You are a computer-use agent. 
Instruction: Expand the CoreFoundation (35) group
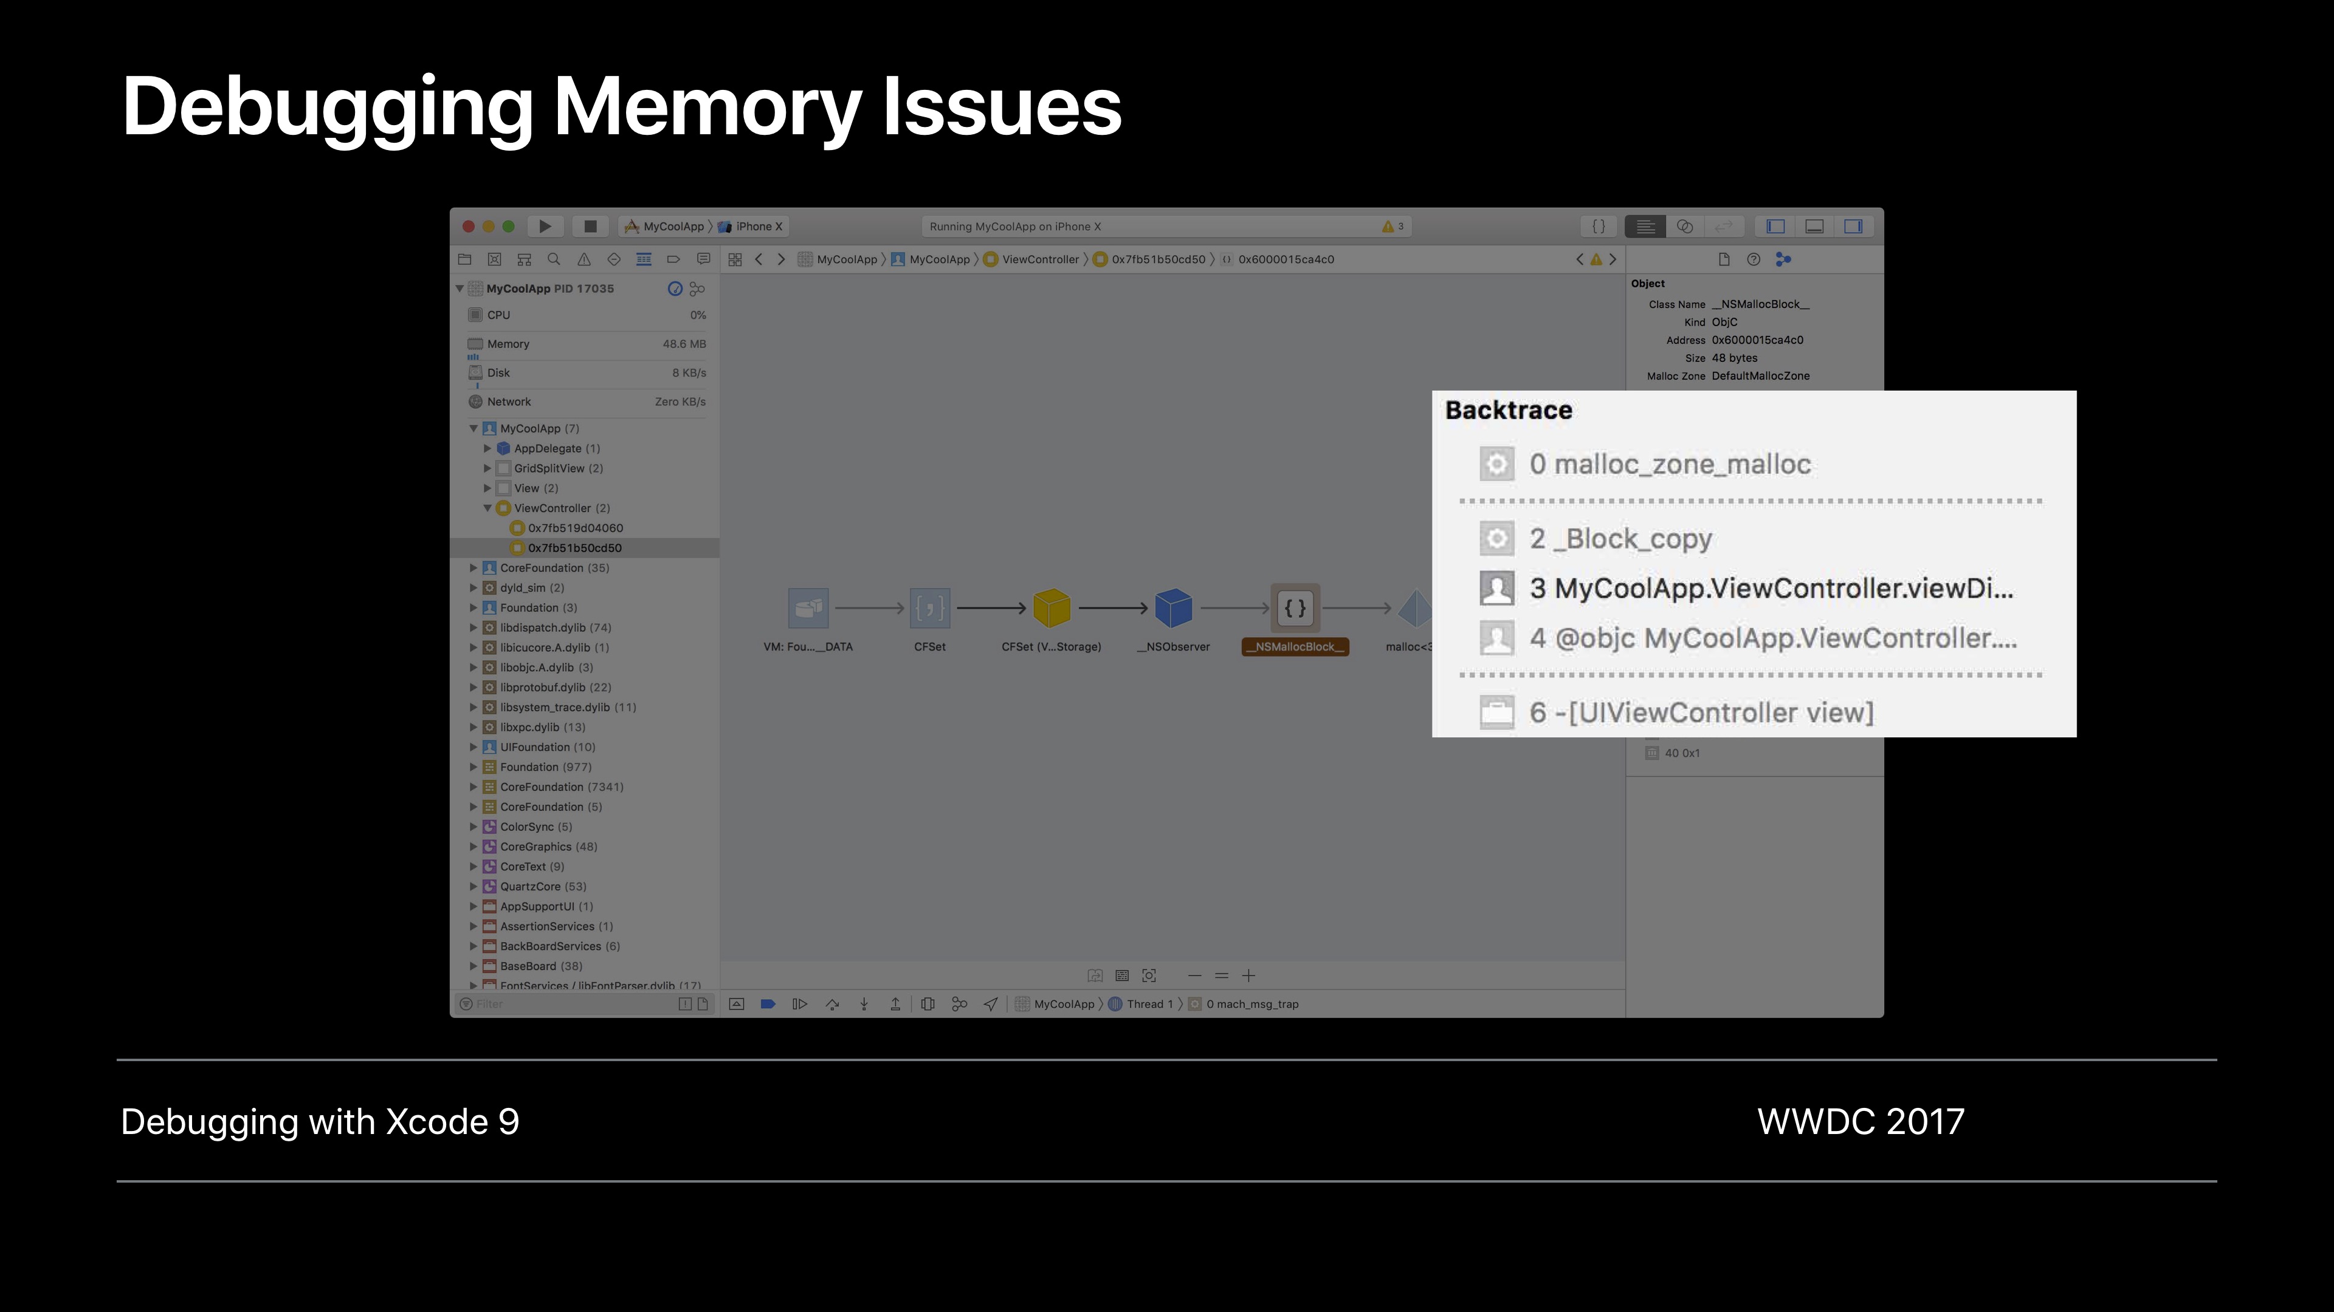[x=473, y=568]
